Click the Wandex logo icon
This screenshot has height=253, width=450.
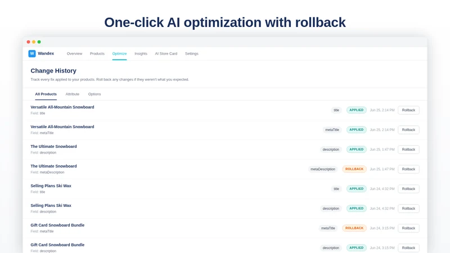(x=32, y=53)
